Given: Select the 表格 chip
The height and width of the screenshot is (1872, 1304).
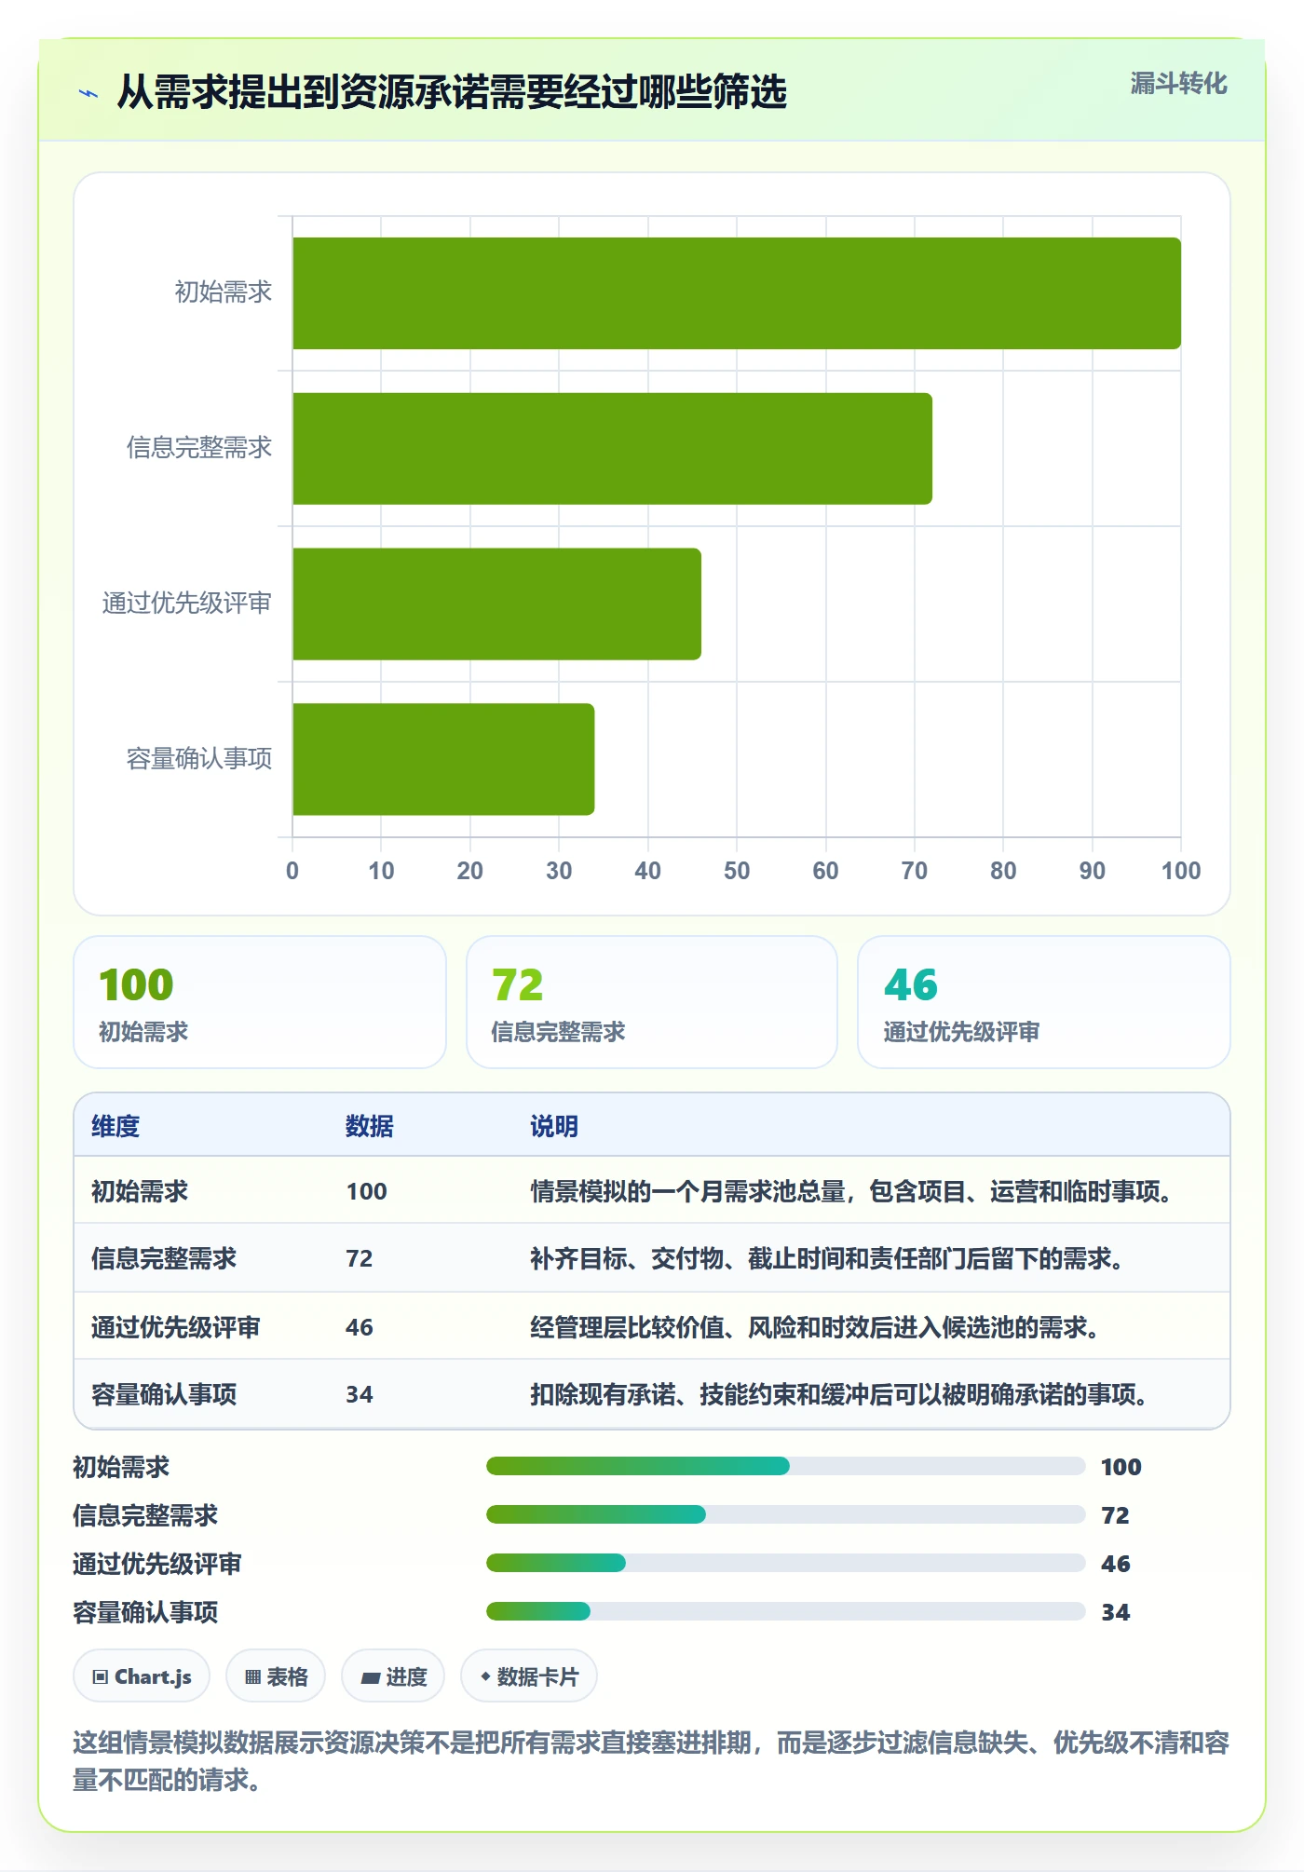Looking at the screenshot, I should tap(276, 1676).
